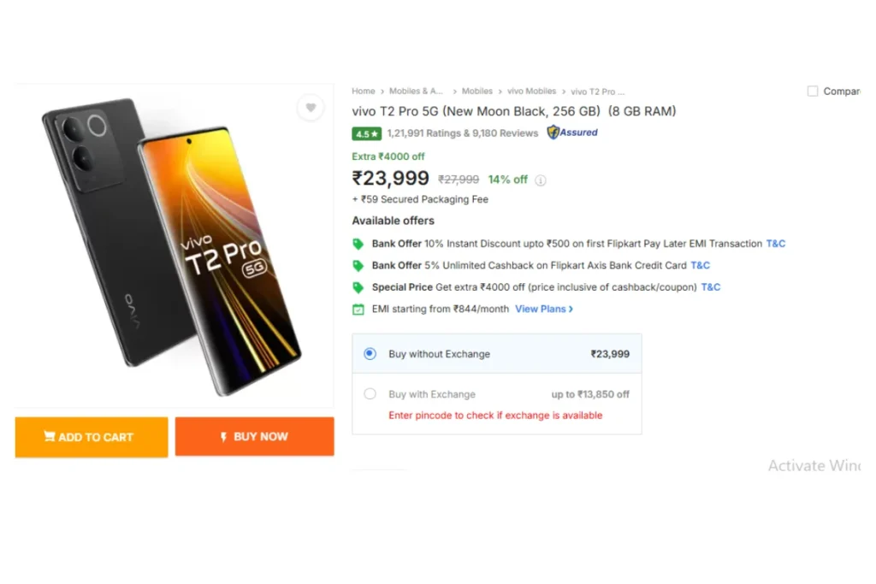
Task: Tick the Compare checkbox
Action: 813,91
